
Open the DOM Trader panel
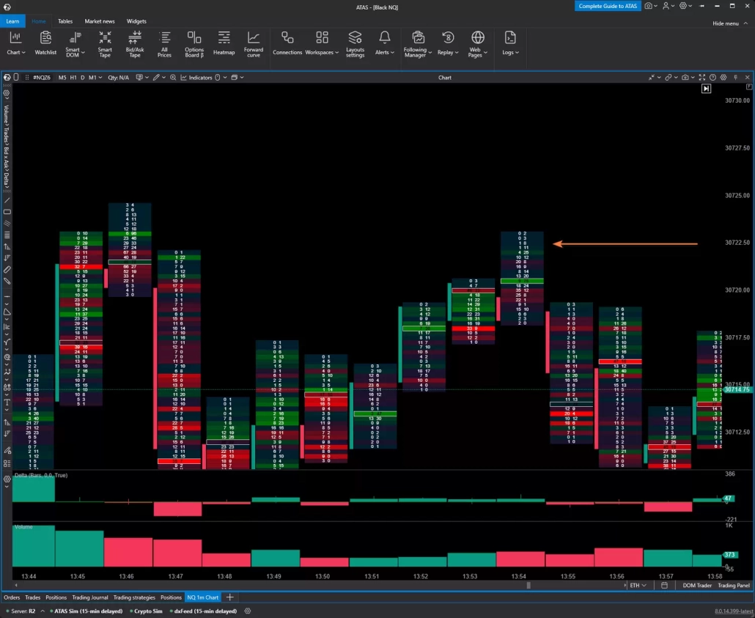point(697,585)
